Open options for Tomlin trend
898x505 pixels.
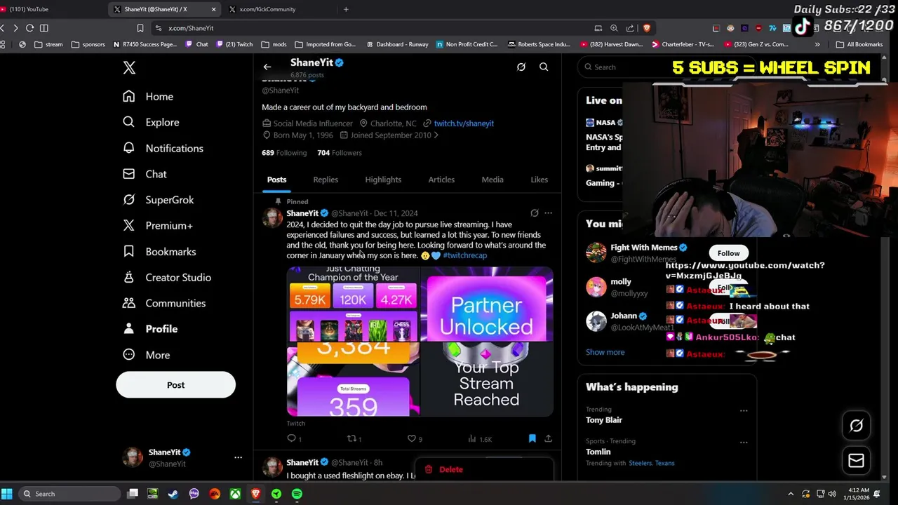(744, 443)
